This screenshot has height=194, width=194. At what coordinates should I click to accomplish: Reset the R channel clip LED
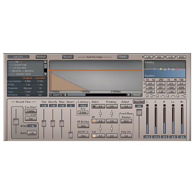pyautogui.click(x=165, y=105)
